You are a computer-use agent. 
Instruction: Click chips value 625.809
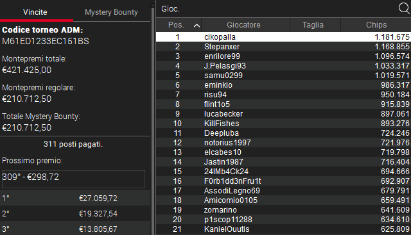pos(395,229)
